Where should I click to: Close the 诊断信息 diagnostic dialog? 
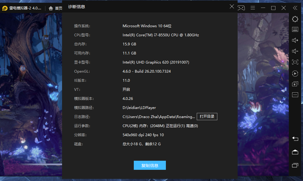pyautogui.click(x=232, y=6)
